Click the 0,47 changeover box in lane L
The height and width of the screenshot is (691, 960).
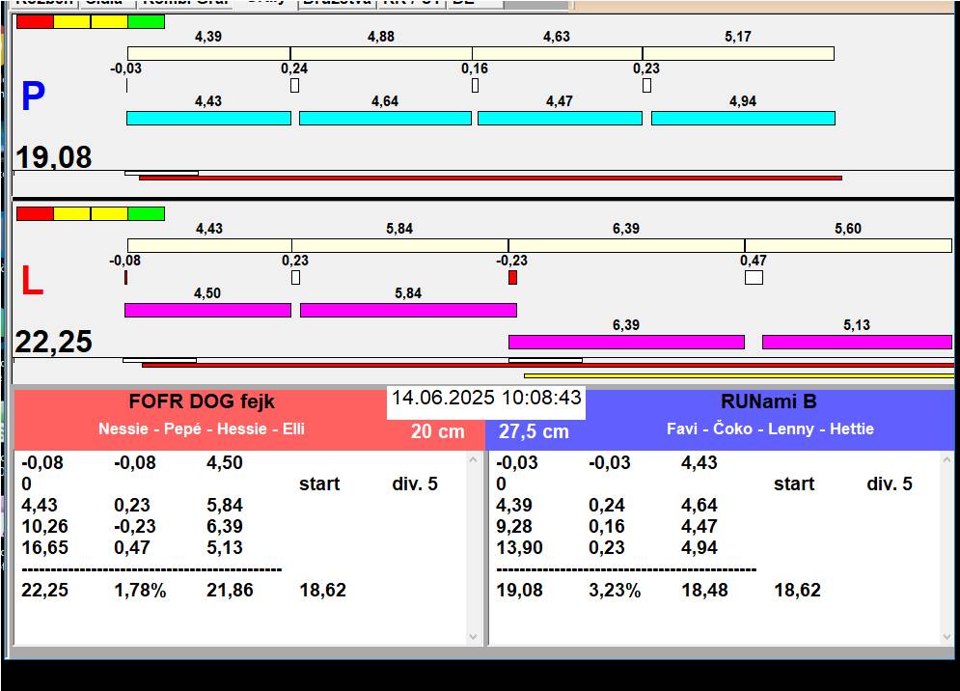754,277
